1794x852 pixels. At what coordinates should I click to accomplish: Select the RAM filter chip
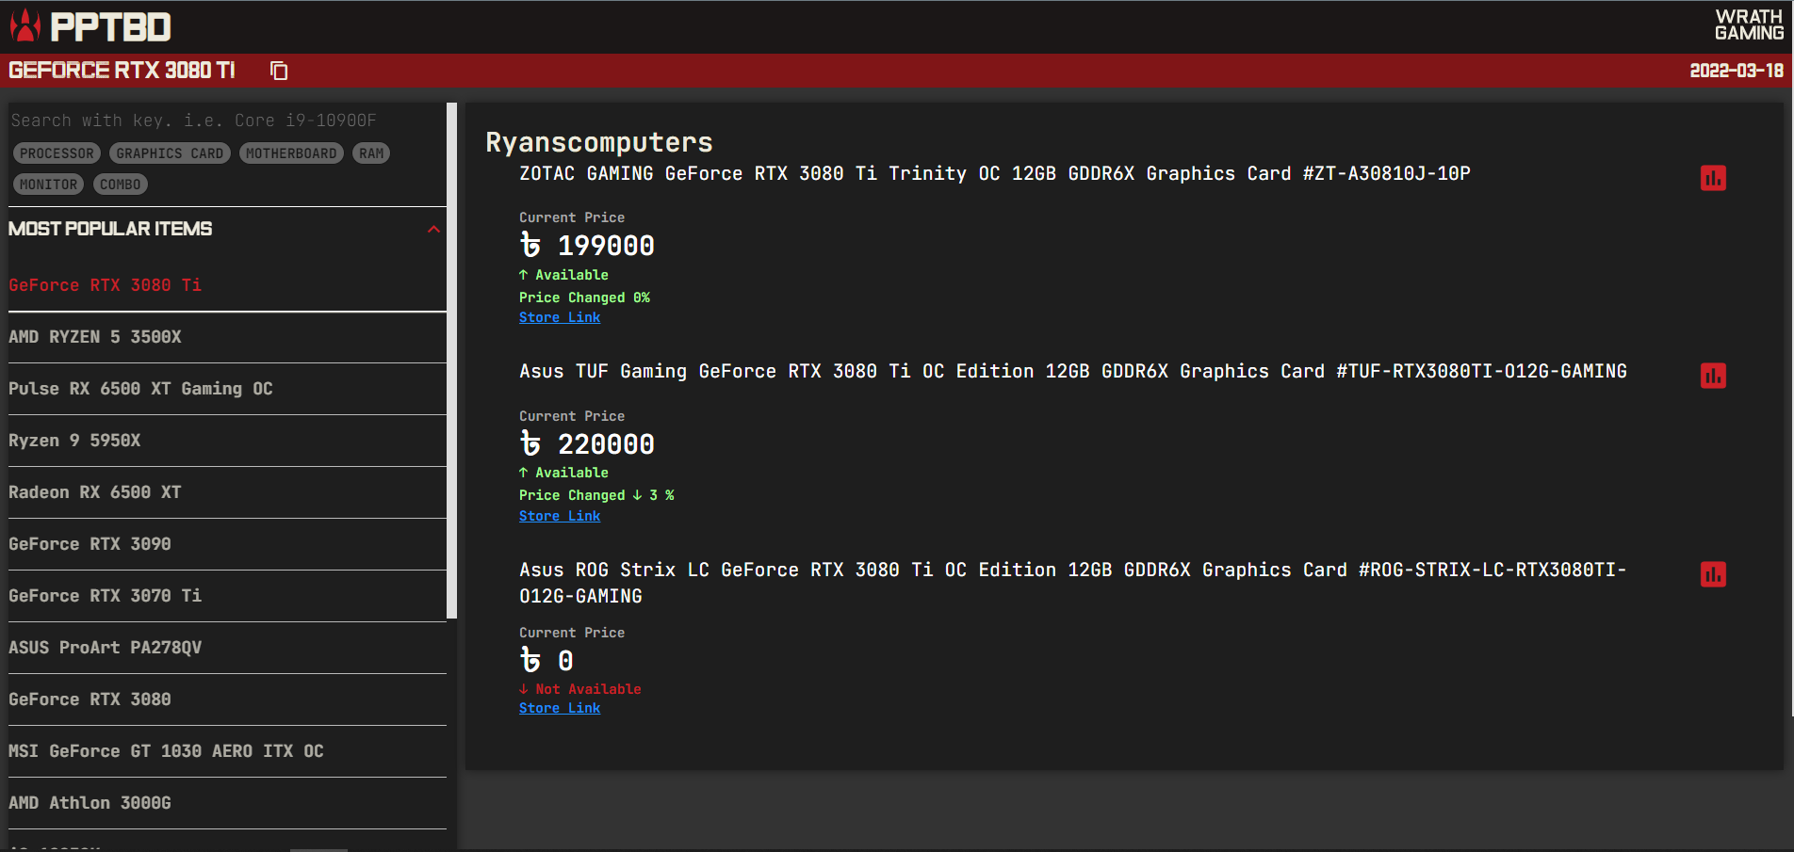(371, 153)
